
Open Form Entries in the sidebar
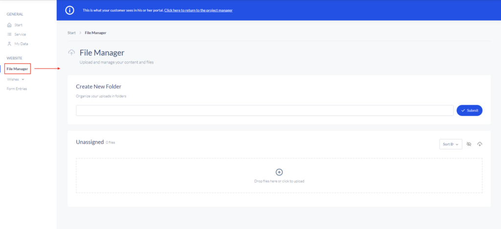(17, 89)
